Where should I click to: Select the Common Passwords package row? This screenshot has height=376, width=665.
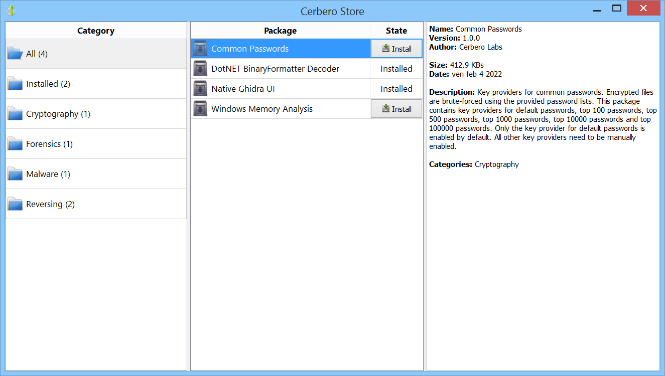tap(281, 49)
